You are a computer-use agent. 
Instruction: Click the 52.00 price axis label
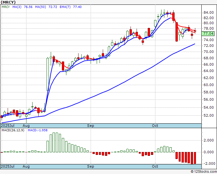coord(209,115)
